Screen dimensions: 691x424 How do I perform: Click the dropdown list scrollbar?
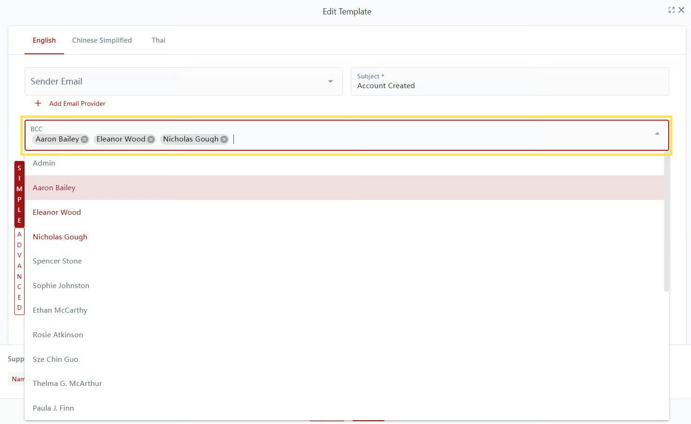pos(666,222)
